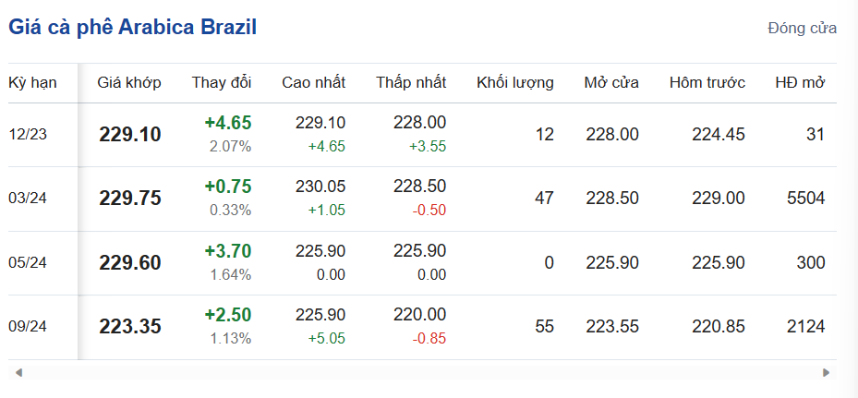Click the Giá khớp column header
858x398 pixels.
click(x=129, y=82)
